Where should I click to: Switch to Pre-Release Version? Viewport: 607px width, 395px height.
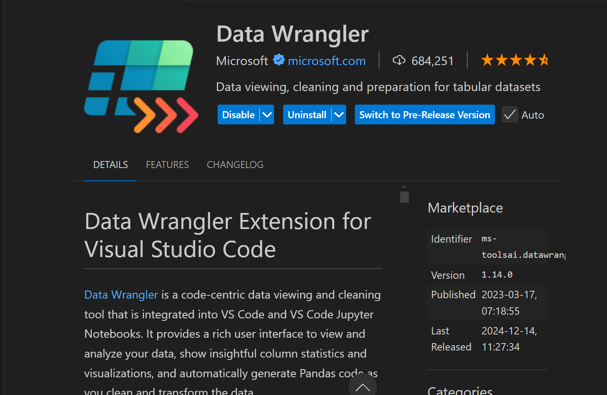425,115
